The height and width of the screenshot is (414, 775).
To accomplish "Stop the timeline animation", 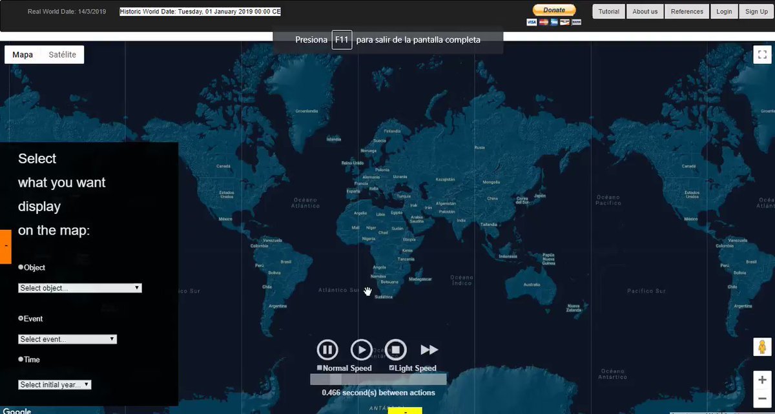I will [x=396, y=350].
